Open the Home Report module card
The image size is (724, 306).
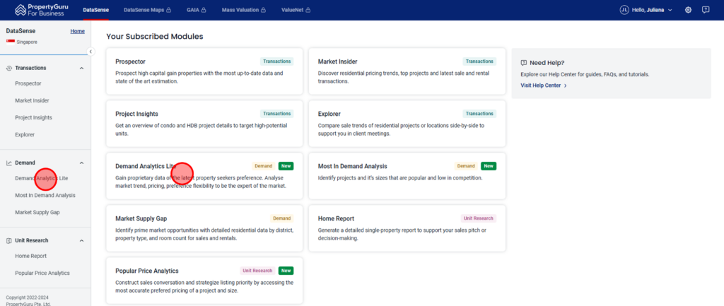[407, 228]
